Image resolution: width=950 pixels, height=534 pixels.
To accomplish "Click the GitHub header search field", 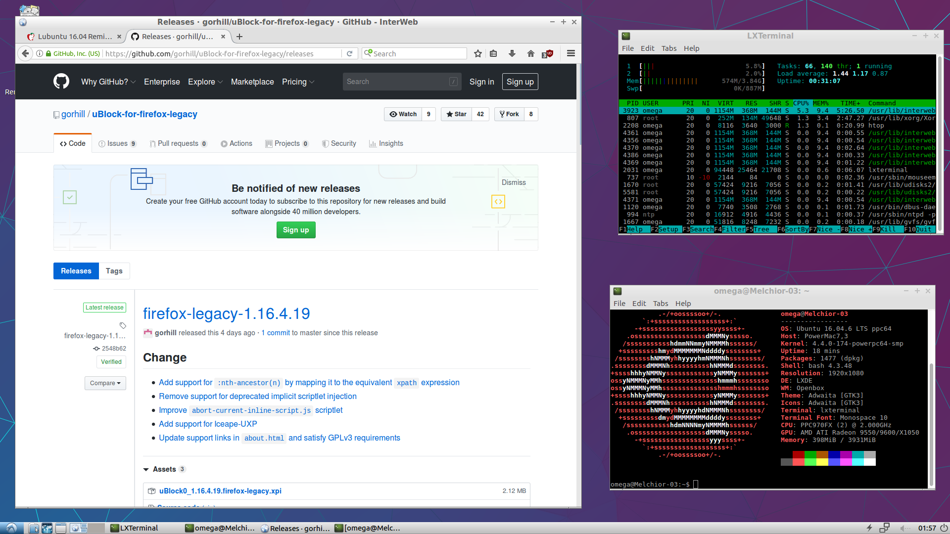I will (x=402, y=82).
